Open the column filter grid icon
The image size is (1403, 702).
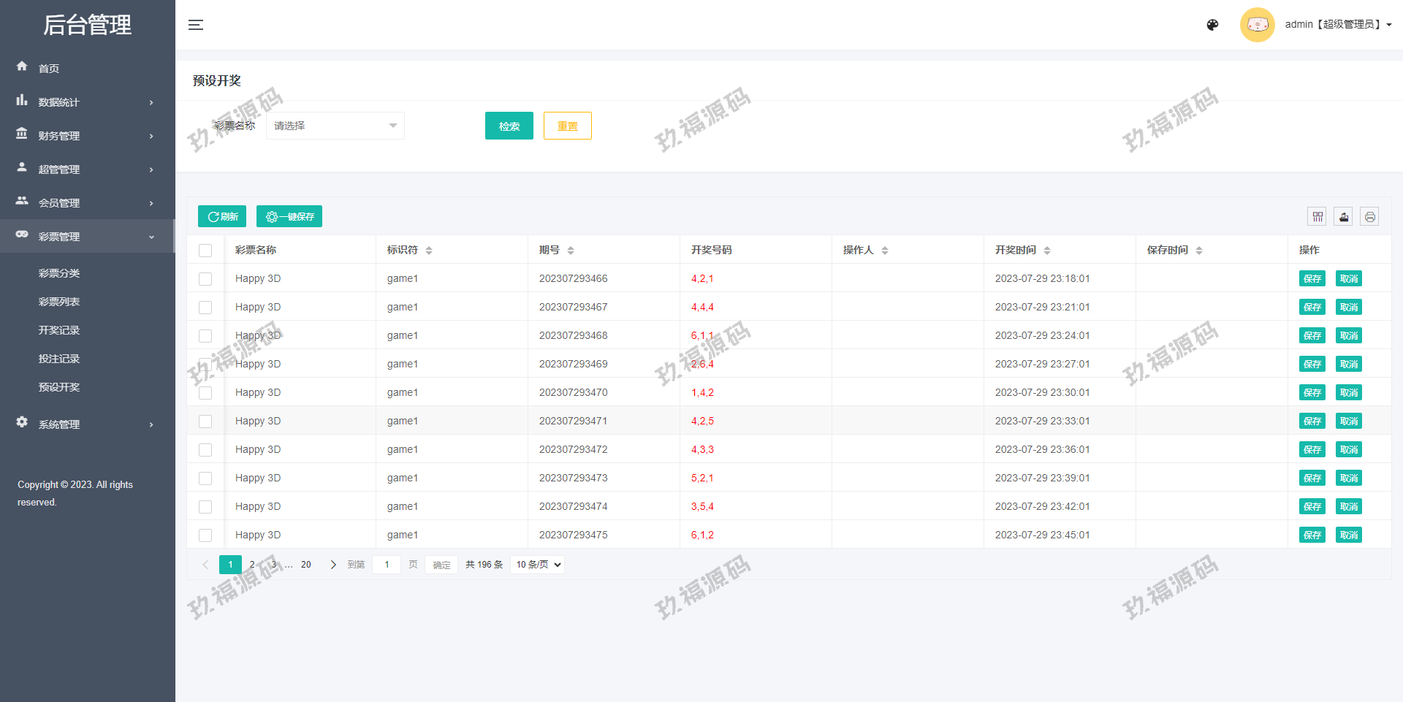click(1317, 216)
